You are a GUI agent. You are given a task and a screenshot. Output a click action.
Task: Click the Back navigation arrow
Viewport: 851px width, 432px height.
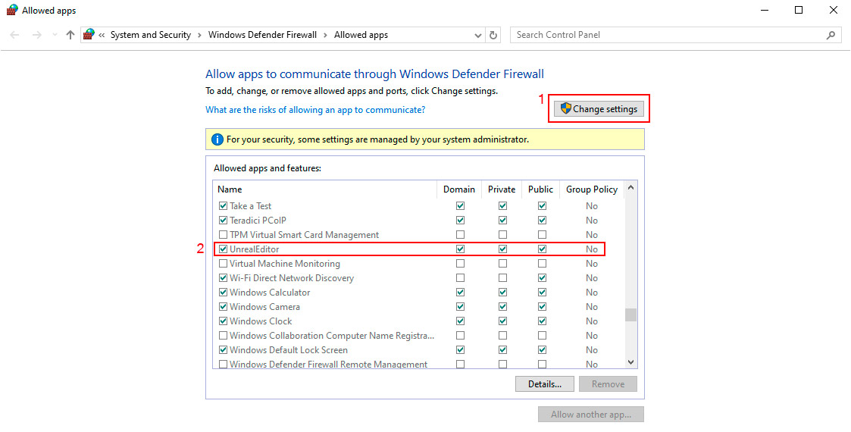[15, 35]
